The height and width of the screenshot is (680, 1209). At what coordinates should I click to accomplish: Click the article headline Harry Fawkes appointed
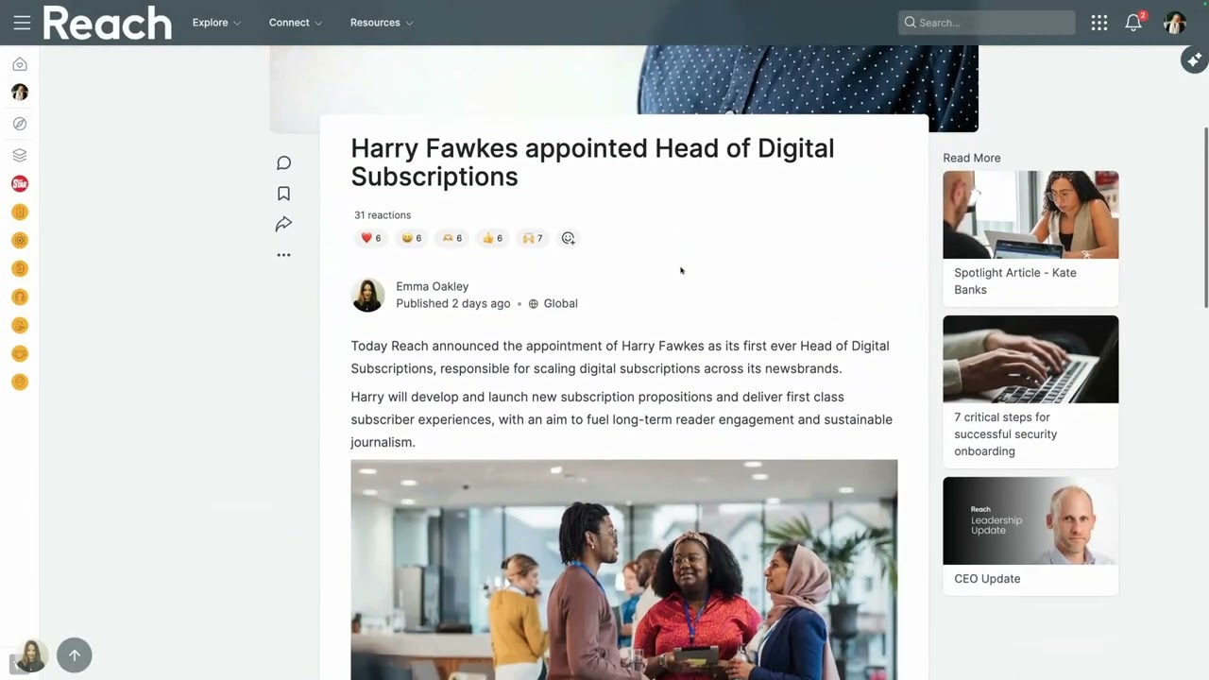point(592,162)
